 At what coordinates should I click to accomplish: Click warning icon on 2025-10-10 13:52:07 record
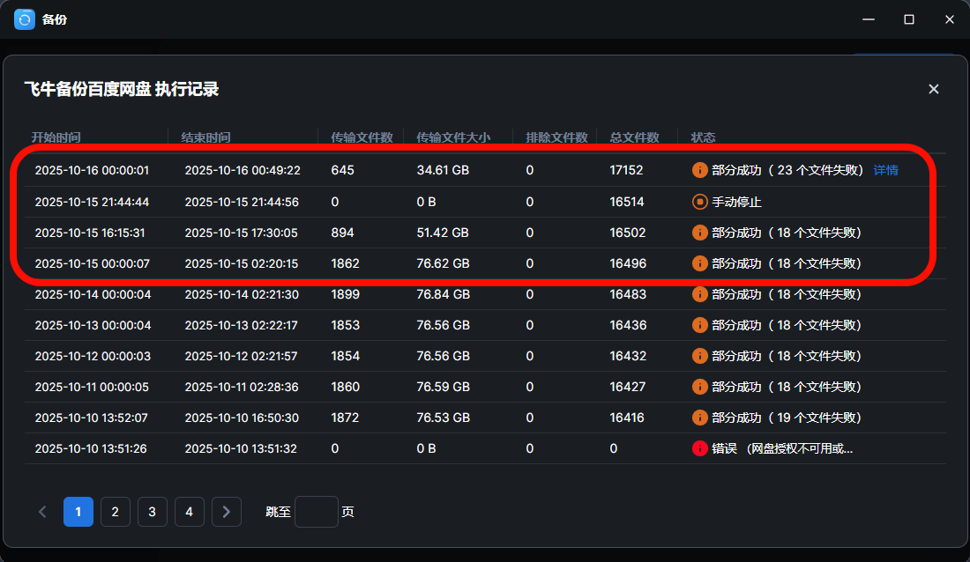point(700,418)
